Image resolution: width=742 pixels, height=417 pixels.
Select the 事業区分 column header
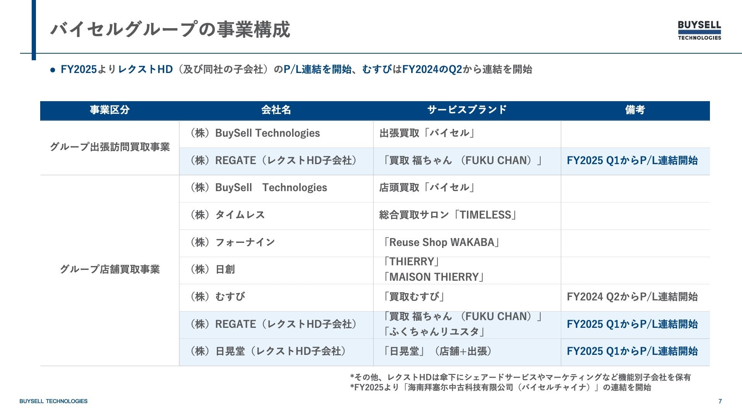coord(109,110)
